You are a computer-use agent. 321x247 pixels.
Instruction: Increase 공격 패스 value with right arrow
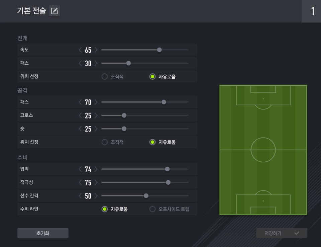(96, 102)
